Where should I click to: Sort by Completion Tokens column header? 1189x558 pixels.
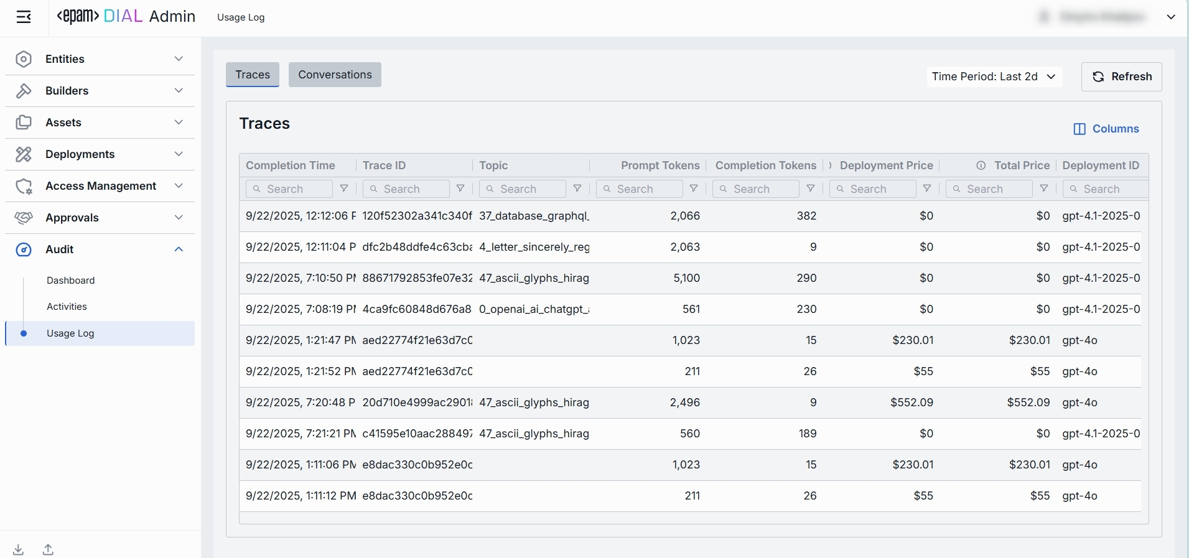[766, 165]
